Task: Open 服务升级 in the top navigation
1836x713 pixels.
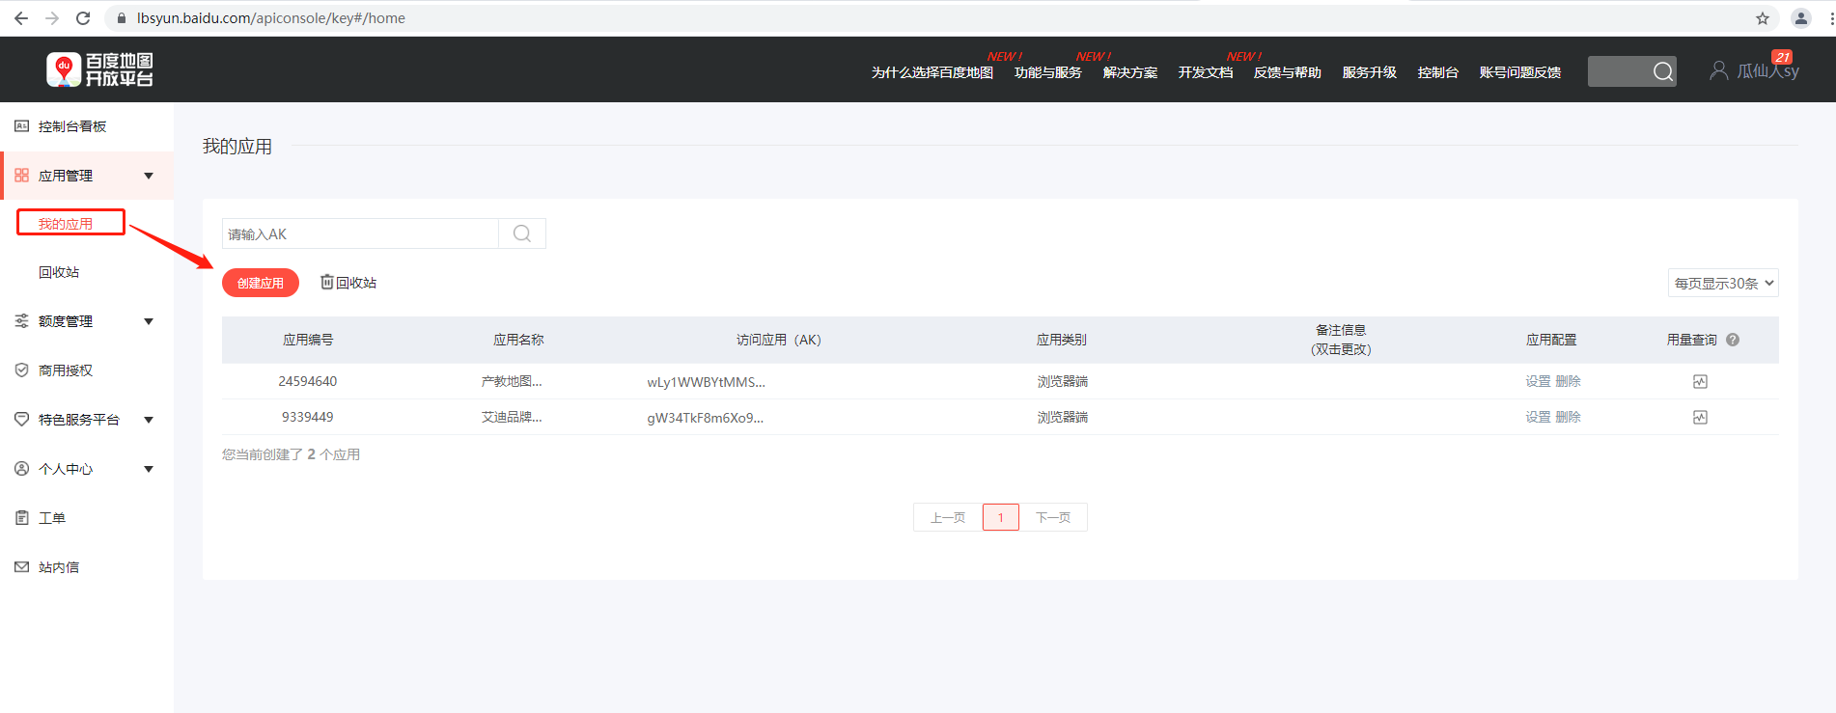Action: point(1369,72)
